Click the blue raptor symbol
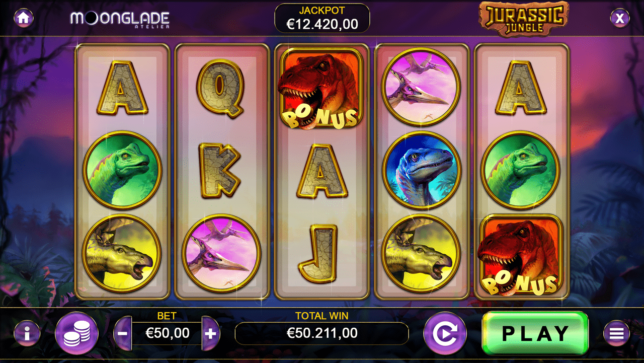The image size is (644, 363). [x=421, y=170]
